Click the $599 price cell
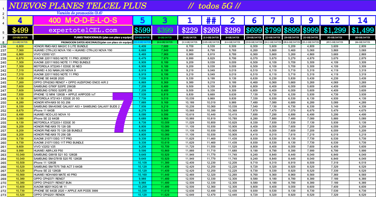 click(x=142, y=30)
